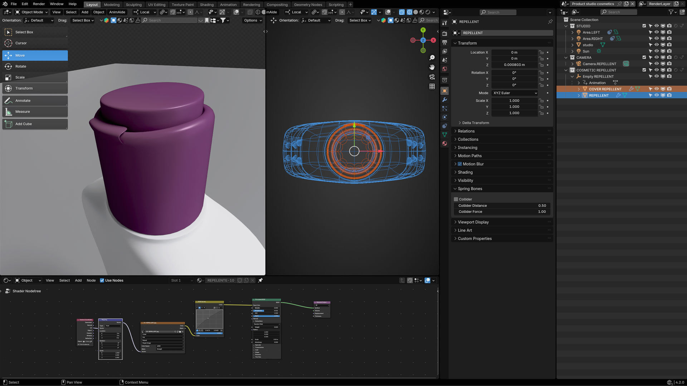Screen dimensions: 687x386
Task: Disable REPELLENT in renders camera icon
Action: click(x=669, y=95)
